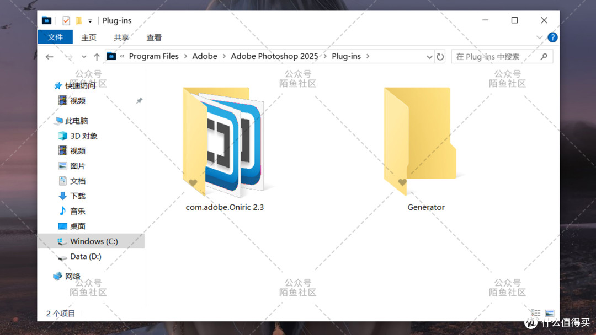
Task: Open 视频 under 此电脑
Action: coord(78,150)
